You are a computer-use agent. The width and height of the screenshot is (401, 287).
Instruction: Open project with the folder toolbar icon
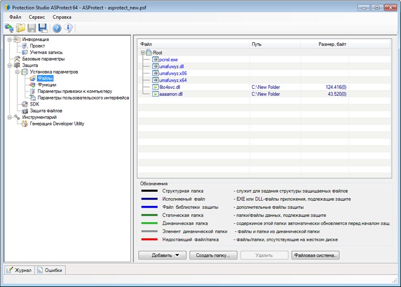coord(21,28)
